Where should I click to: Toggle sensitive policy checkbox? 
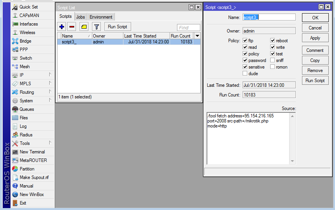245,67
